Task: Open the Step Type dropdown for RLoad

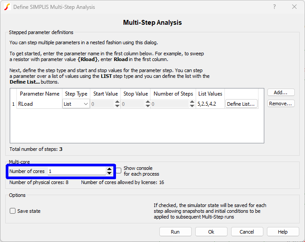Action: click(76, 104)
